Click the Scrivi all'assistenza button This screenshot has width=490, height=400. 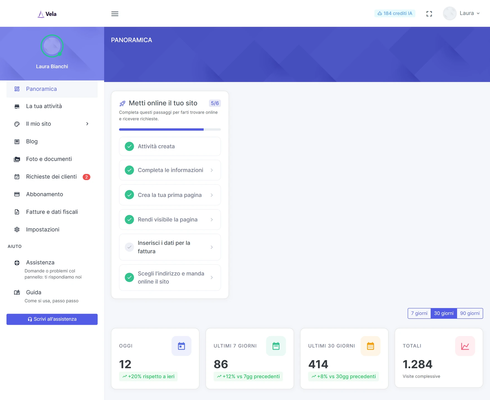pyautogui.click(x=52, y=319)
